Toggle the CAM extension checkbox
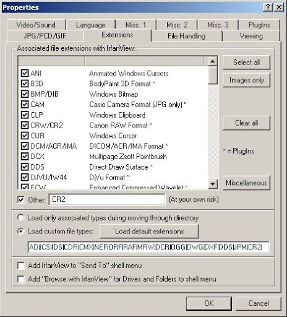Image resolution: width=287 pixels, height=317 pixels. tap(25, 104)
